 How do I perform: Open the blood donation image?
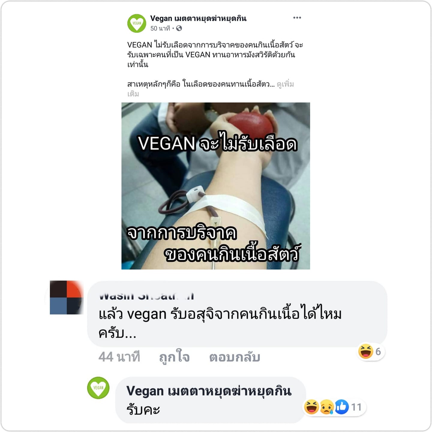tap(216, 186)
